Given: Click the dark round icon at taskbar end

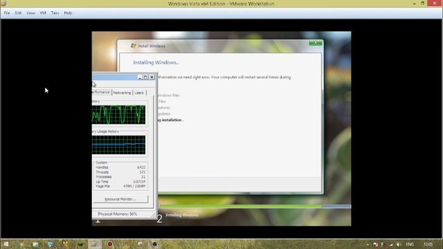Looking at the screenshot, I should click(154, 244).
